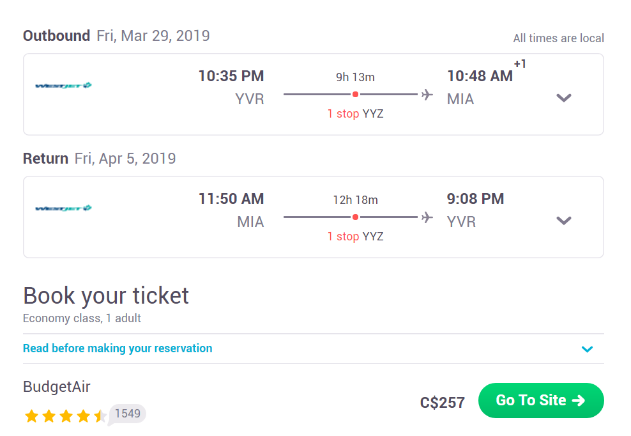Image resolution: width=631 pixels, height=436 pixels.
Task: Click the +1 day arrival indicator
Action: 520,64
